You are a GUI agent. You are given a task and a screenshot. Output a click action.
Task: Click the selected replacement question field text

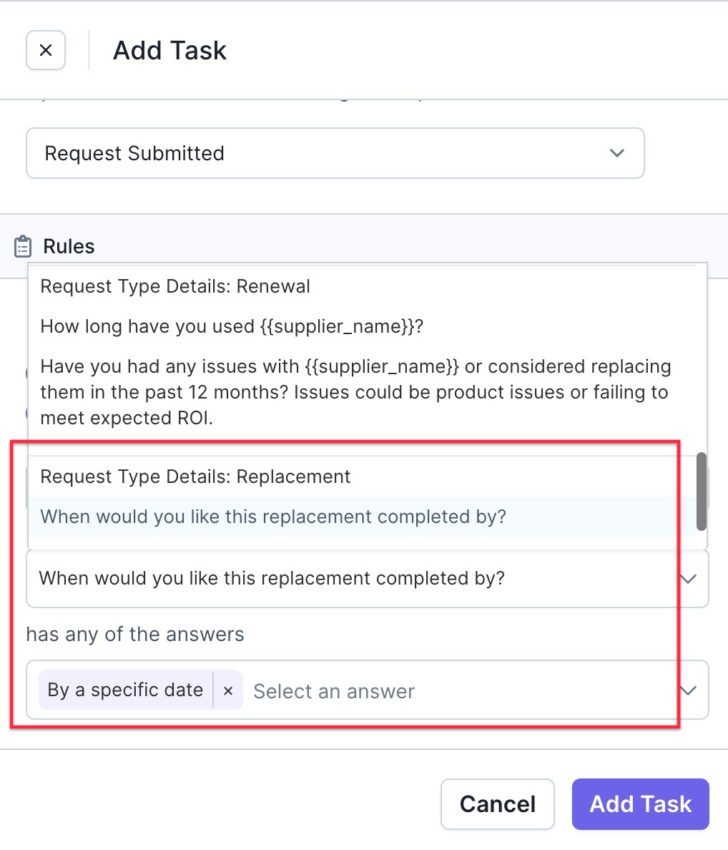pyautogui.click(x=272, y=578)
